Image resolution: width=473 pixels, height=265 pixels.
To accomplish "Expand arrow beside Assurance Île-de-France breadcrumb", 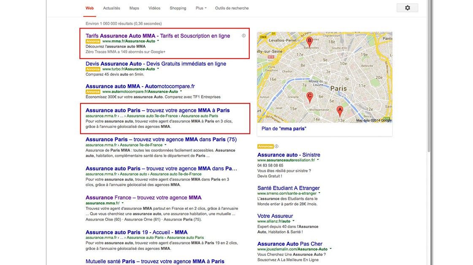I will point(165,145).
